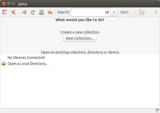160x113 pixels.
Task: Click inside the Search text field
Action: click(x=88, y=12)
